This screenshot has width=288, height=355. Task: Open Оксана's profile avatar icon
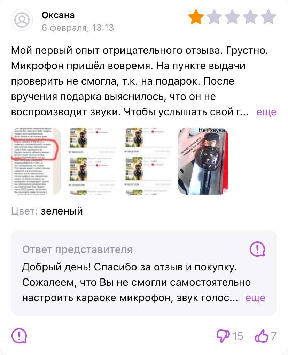[22, 20]
